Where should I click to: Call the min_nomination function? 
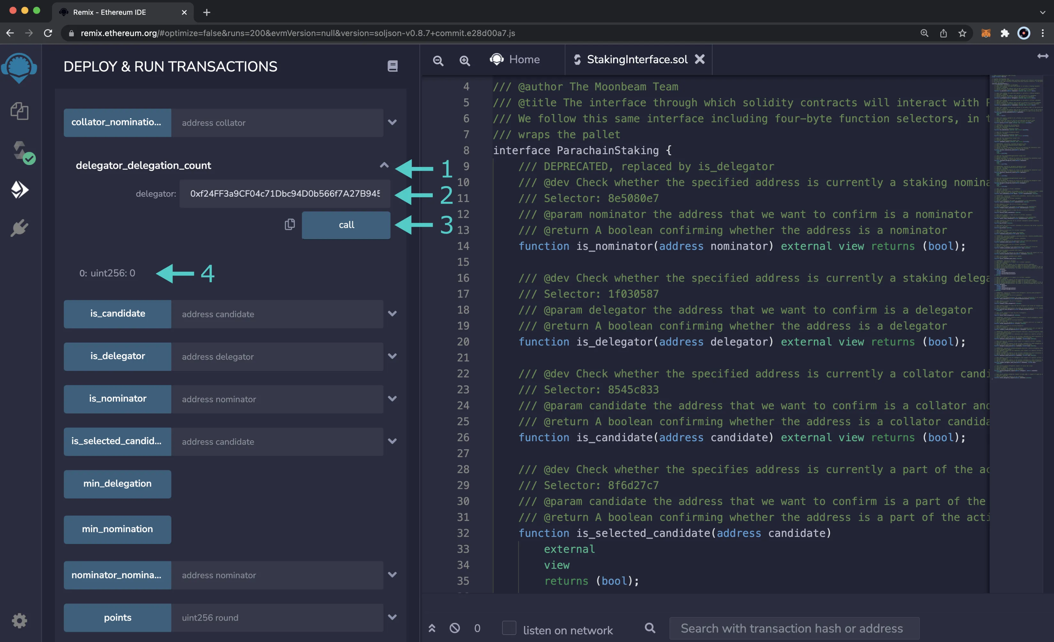(x=117, y=529)
